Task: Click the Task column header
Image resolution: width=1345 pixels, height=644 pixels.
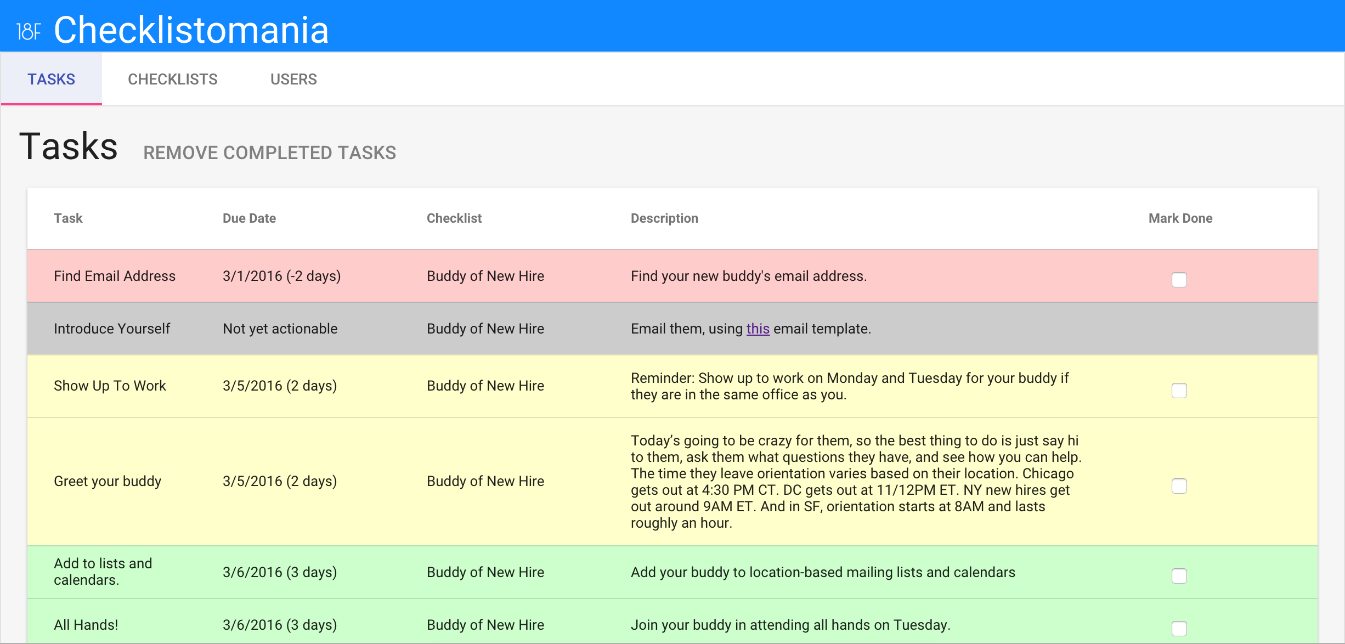Action: click(x=68, y=218)
